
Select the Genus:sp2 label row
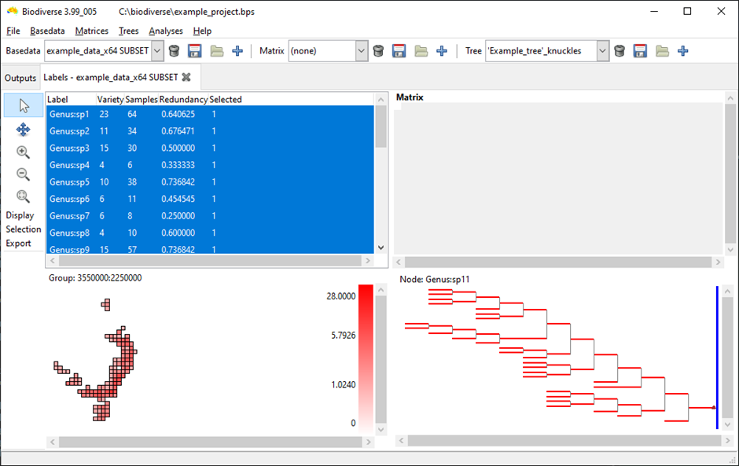tap(210, 131)
